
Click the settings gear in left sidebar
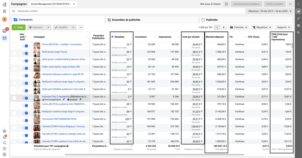(x=4, y=131)
